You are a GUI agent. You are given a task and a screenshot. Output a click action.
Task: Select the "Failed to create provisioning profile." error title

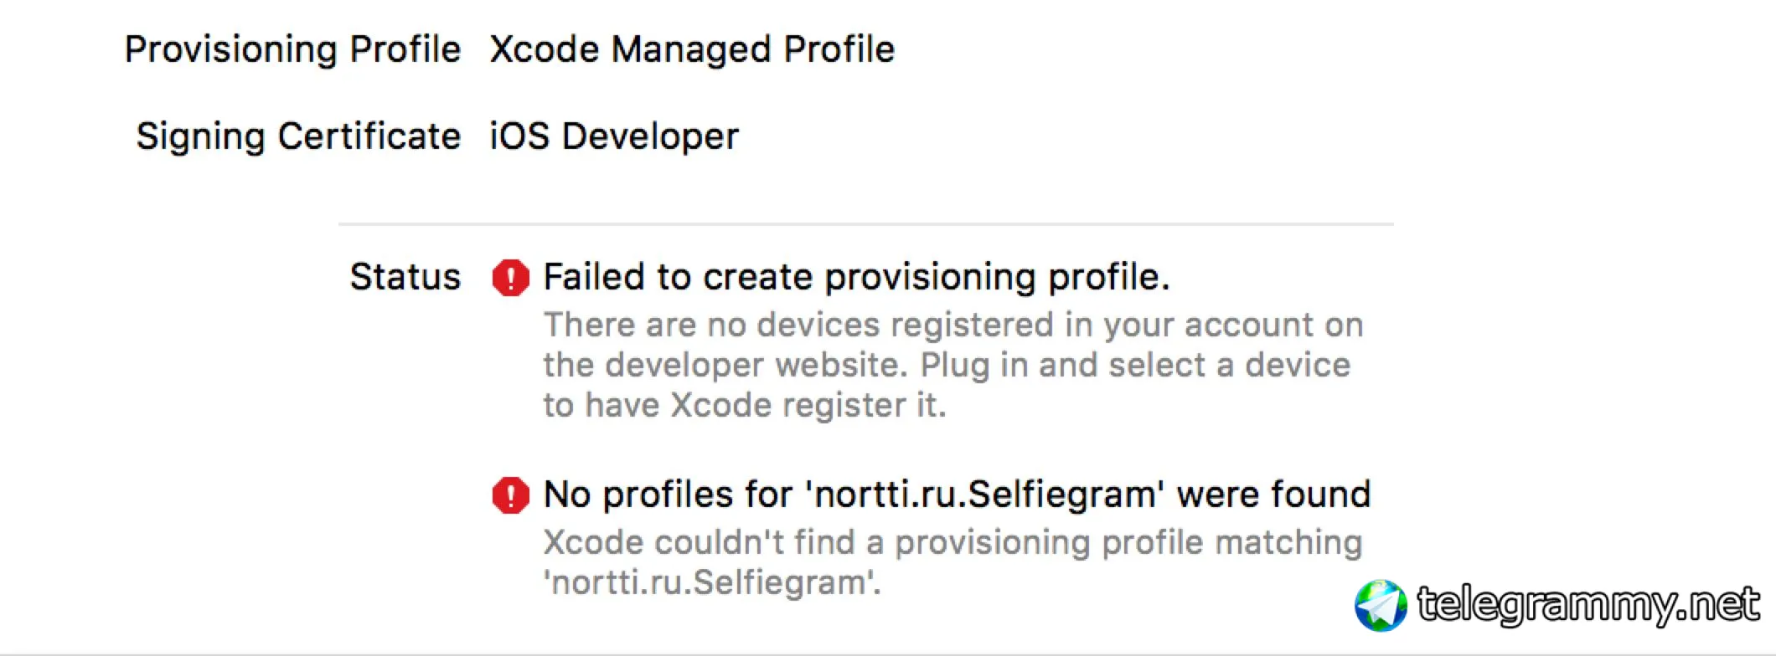(856, 277)
